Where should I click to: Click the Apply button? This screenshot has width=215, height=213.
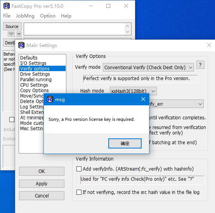coord(42,183)
